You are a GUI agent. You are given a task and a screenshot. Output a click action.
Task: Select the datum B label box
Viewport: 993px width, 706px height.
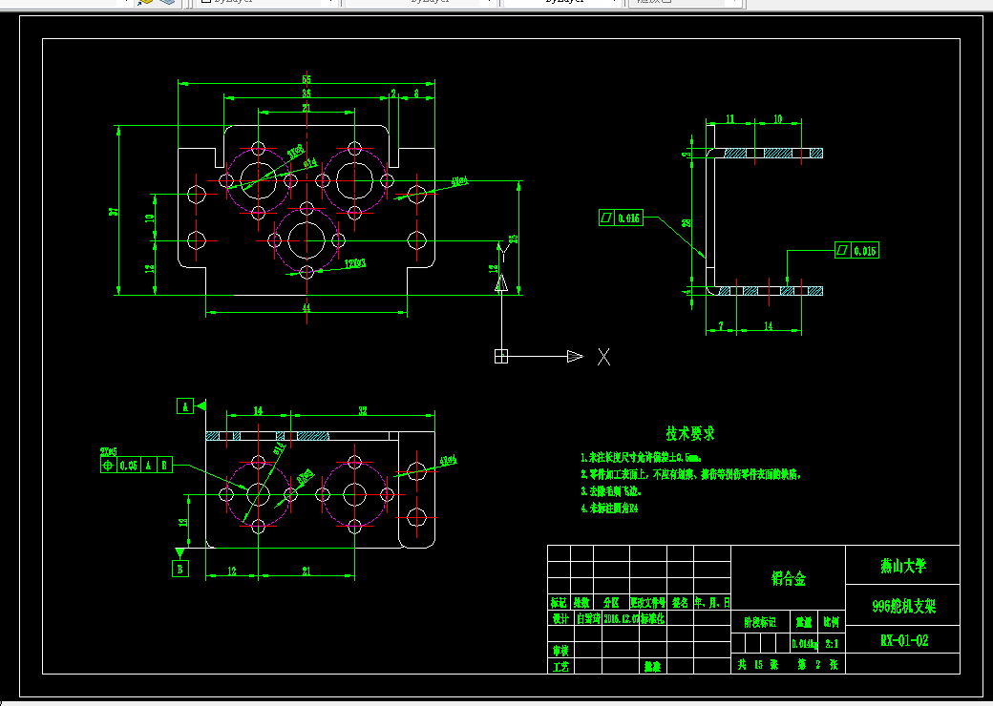180,569
